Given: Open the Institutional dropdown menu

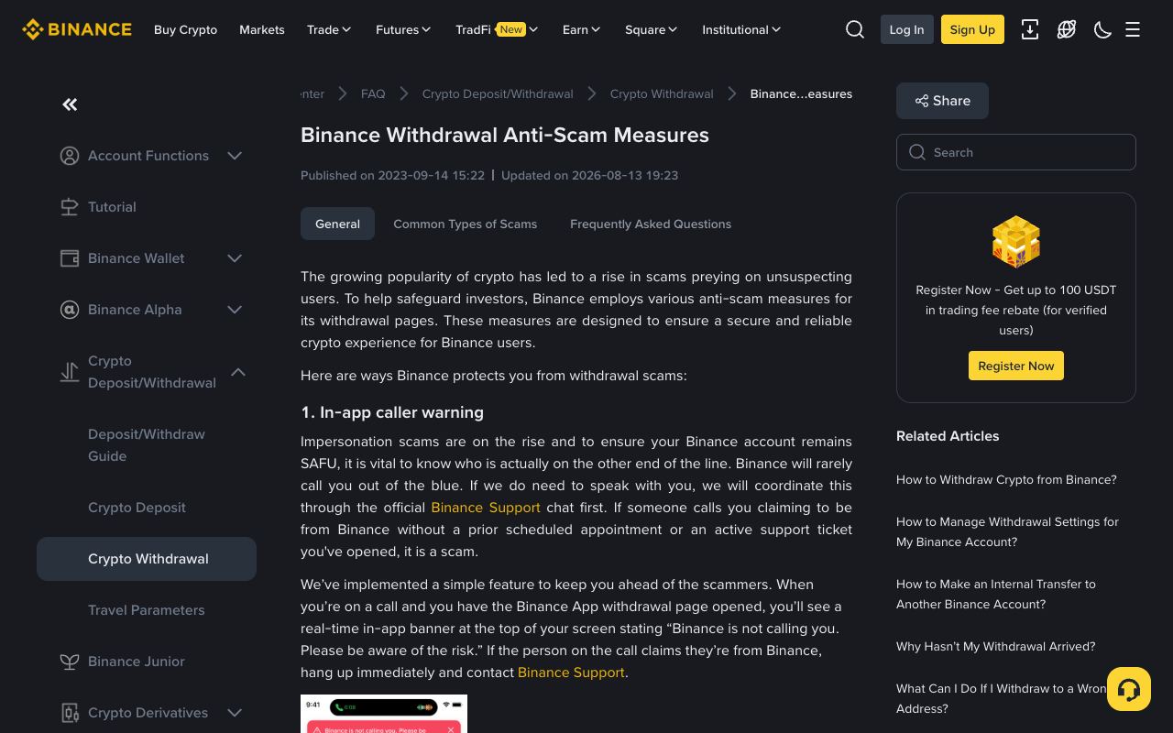Looking at the screenshot, I should click(x=742, y=29).
